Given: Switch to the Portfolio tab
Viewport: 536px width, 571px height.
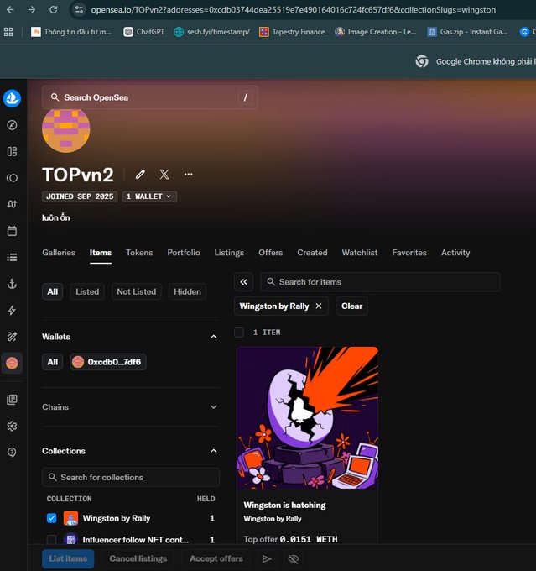Looking at the screenshot, I should coord(184,253).
